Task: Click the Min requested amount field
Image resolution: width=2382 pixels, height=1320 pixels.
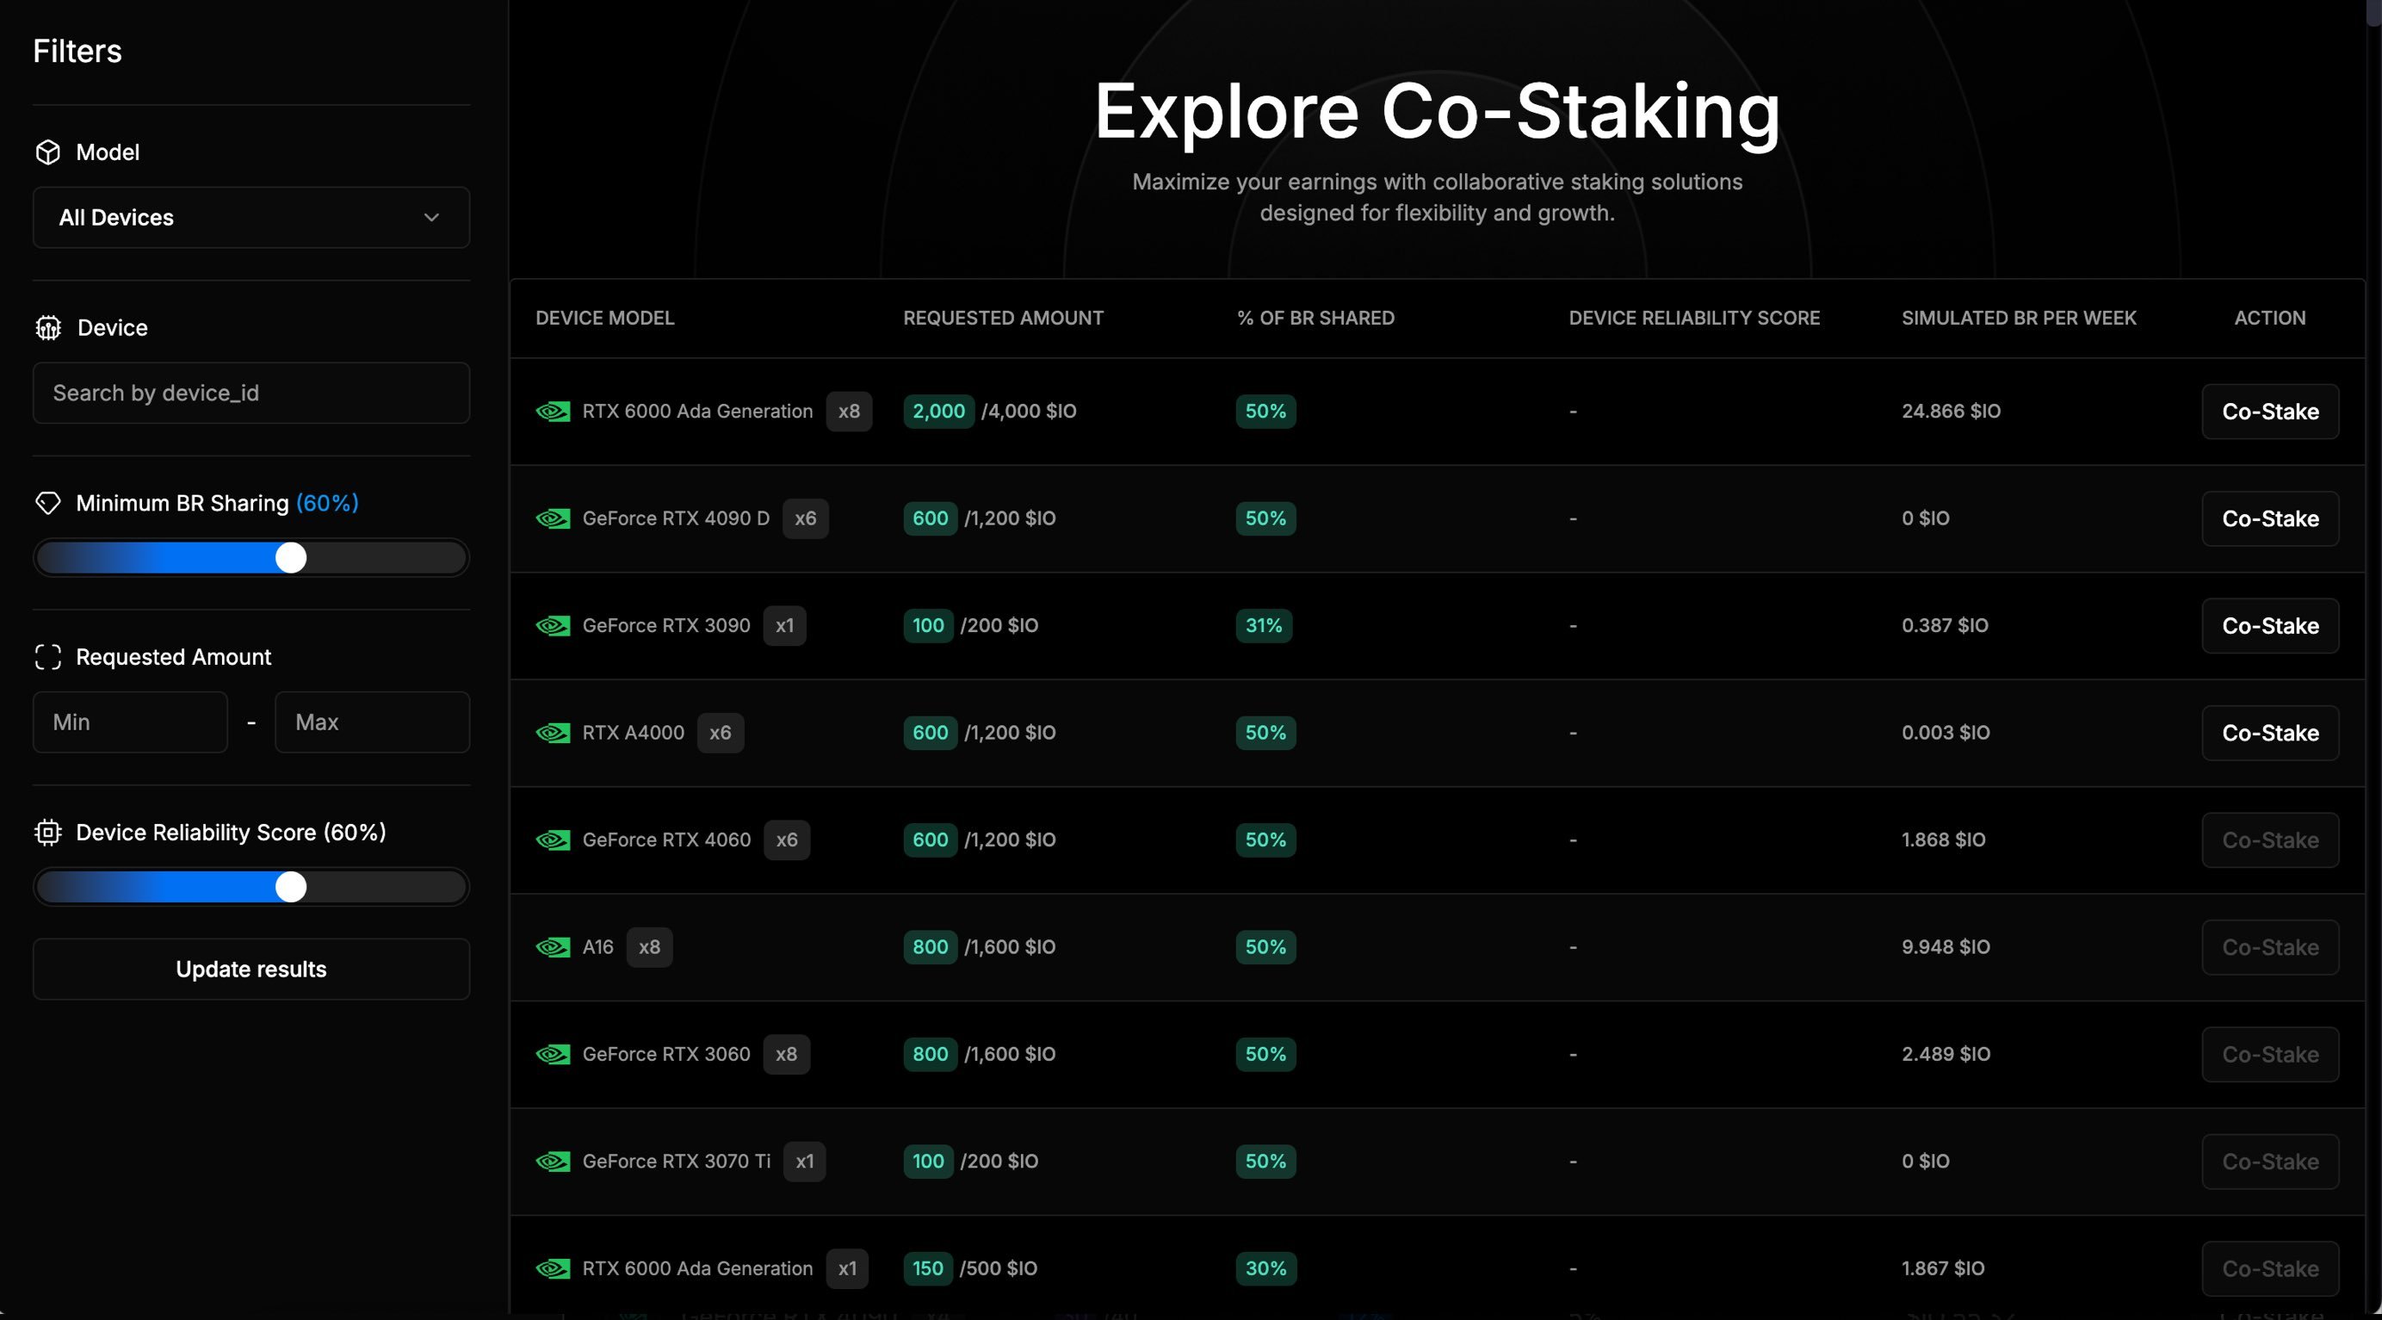Action: pos(130,722)
